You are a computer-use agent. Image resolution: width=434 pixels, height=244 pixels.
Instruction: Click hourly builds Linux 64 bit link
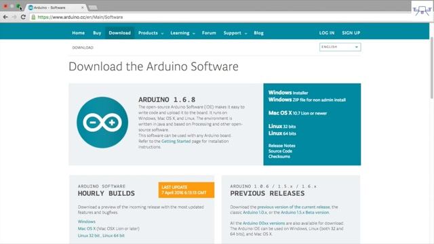point(113,236)
